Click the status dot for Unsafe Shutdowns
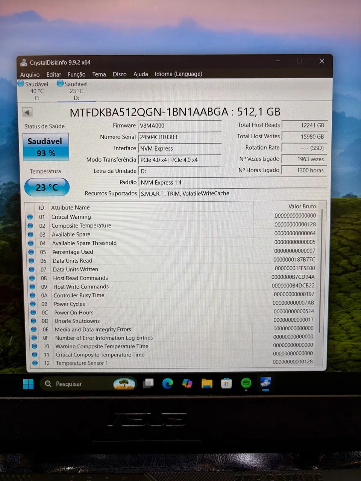Viewport: 361px width, 481px height. pyautogui.click(x=33, y=321)
